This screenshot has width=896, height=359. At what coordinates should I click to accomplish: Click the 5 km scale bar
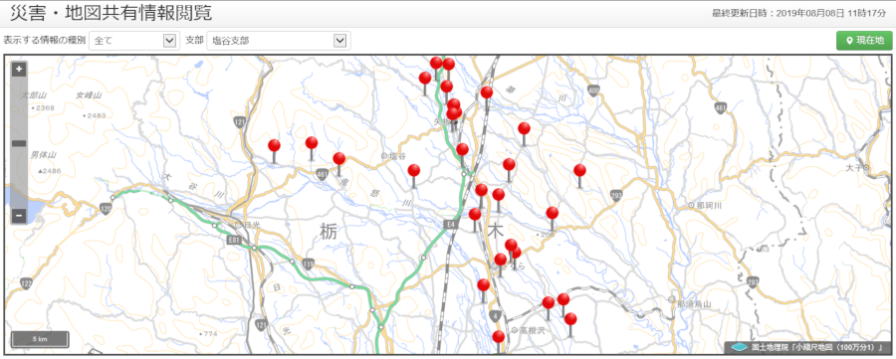(x=40, y=339)
